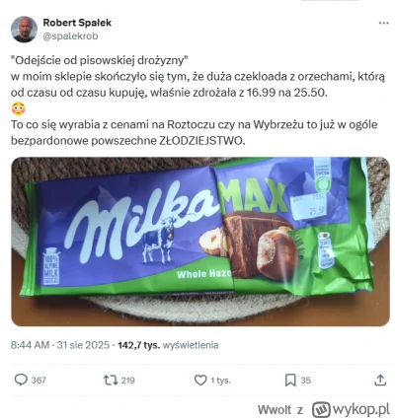Image resolution: width=395 pixels, height=419 pixels.
Task: Click the 367 replies count
Action: (x=39, y=381)
